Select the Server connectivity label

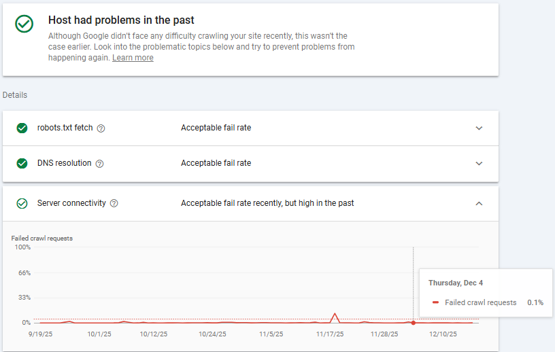[x=71, y=203]
